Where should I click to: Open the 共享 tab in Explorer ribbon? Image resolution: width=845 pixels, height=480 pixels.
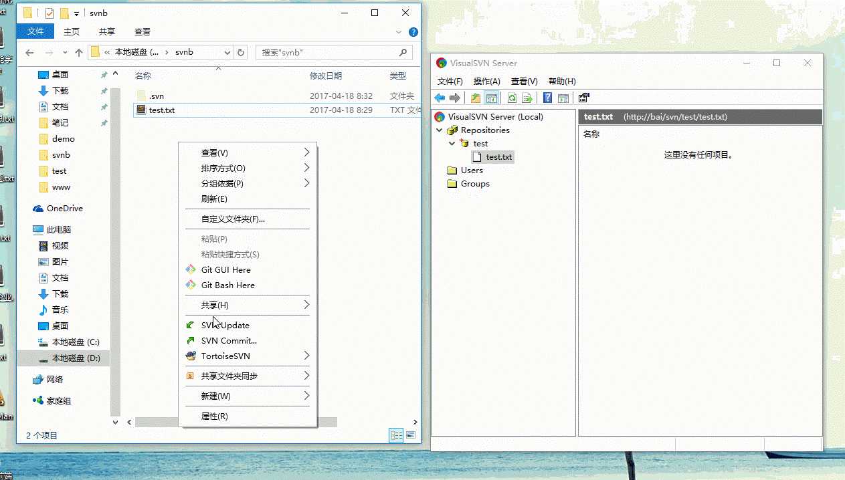(107, 31)
